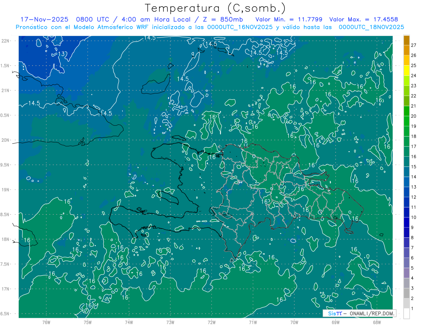Image resolution: width=423 pixels, height=327 pixels.
Task: Click the green band between 20 and 21
Action: pyautogui.click(x=406, y=111)
